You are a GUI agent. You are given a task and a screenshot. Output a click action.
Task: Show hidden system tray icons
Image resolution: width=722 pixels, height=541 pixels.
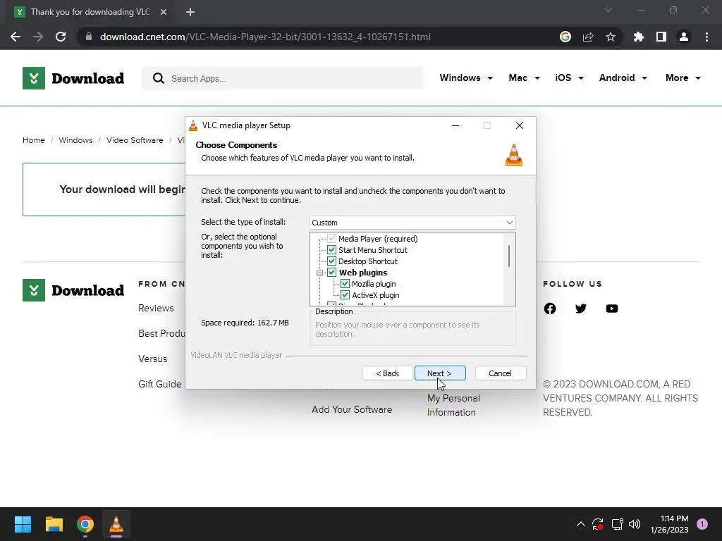(x=581, y=524)
